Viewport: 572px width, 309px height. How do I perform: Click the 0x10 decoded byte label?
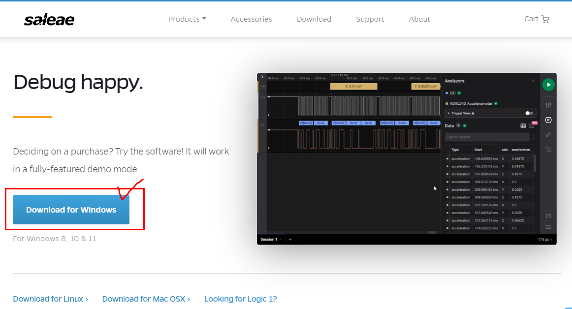[353, 124]
